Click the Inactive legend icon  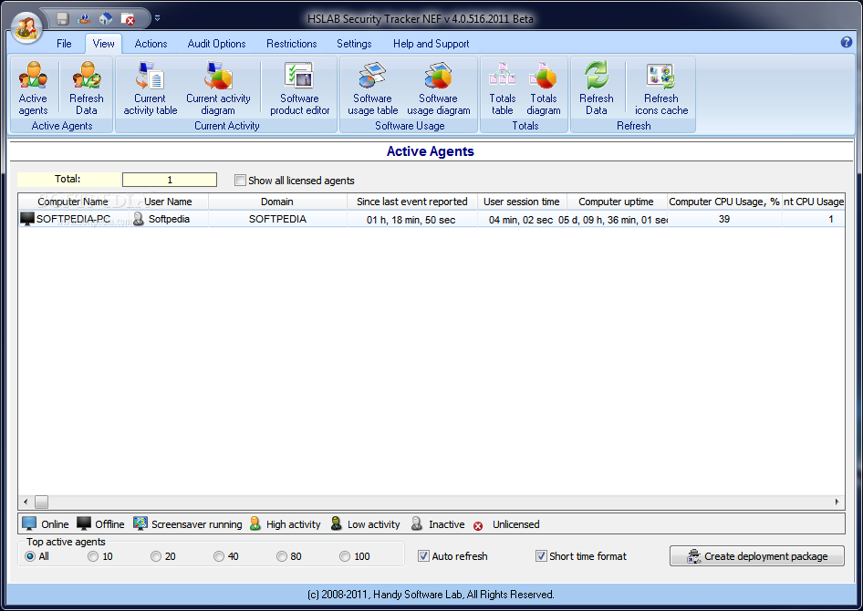pyautogui.click(x=417, y=523)
